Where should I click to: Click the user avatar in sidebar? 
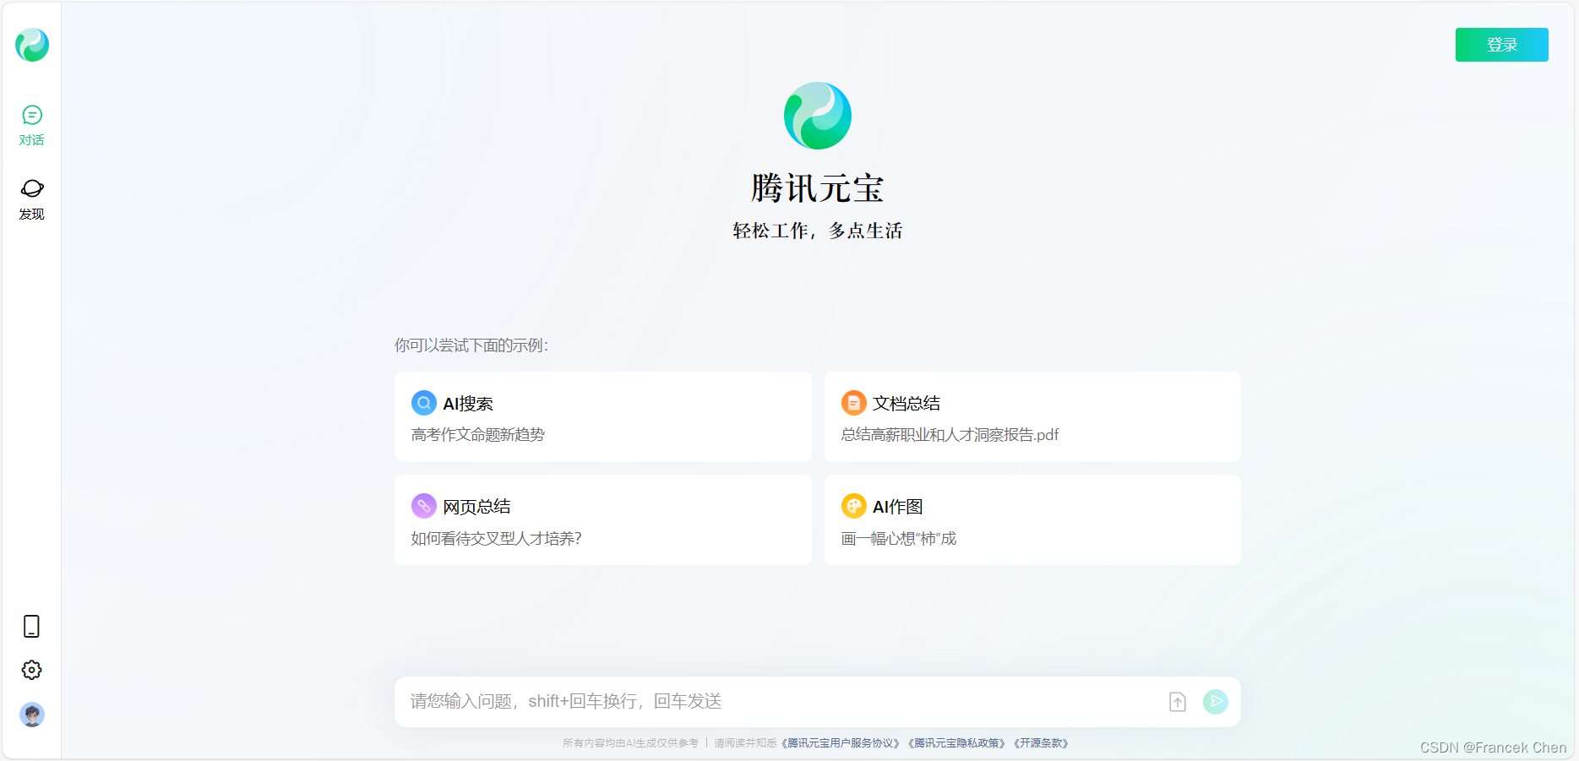click(x=32, y=715)
